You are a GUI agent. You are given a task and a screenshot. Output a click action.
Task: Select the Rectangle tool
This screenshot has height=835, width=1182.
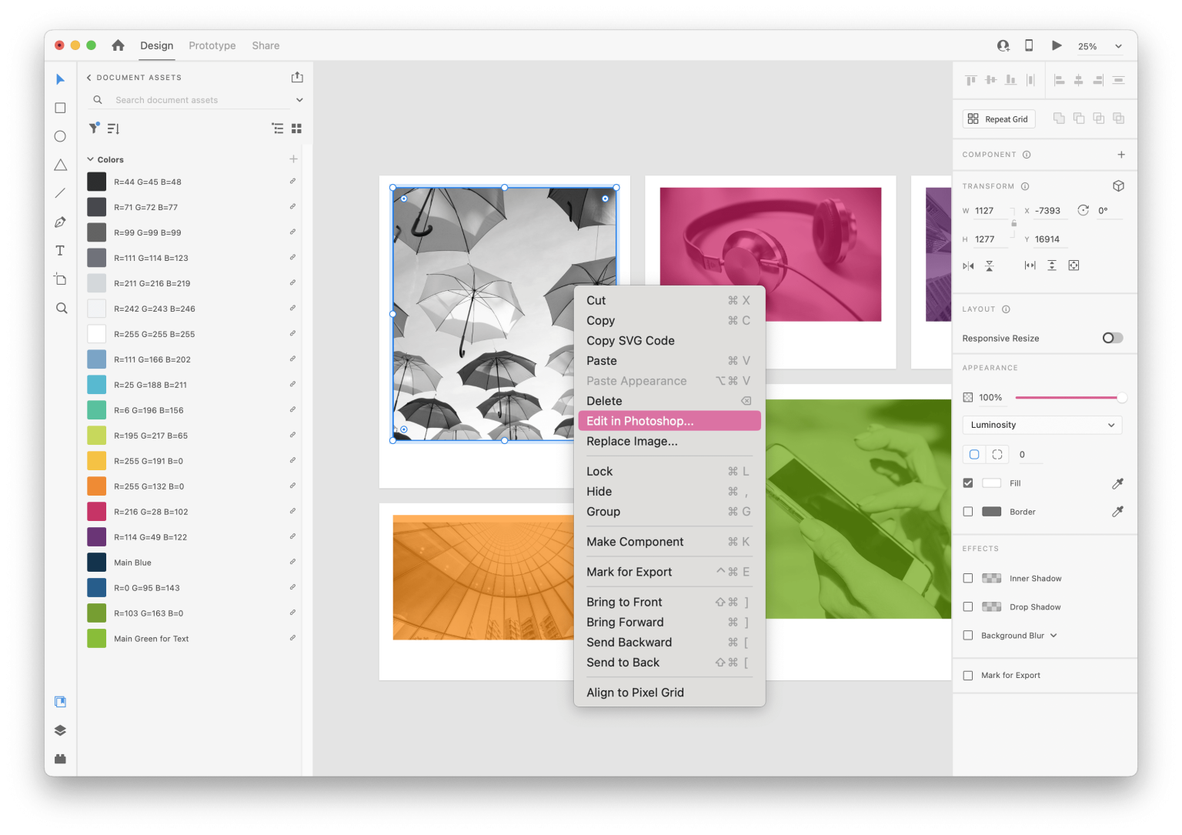click(60, 108)
